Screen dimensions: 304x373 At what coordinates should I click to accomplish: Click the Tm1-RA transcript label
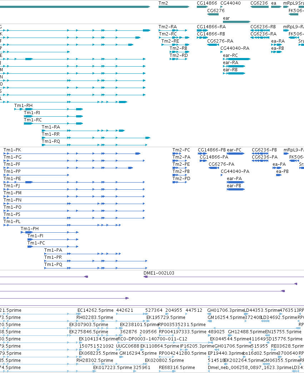point(51,127)
